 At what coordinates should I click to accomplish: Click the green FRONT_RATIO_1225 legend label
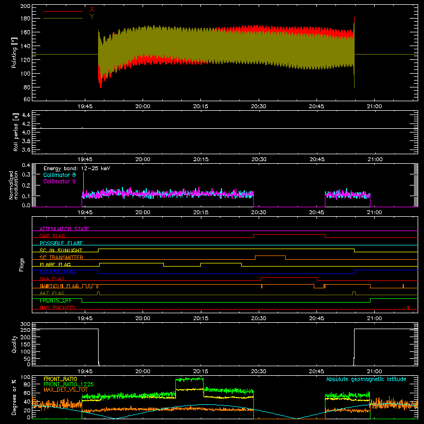click(68, 384)
